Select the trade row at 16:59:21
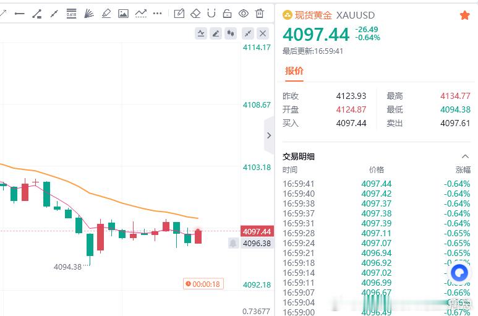The height and width of the screenshot is (316, 478). click(x=376, y=253)
